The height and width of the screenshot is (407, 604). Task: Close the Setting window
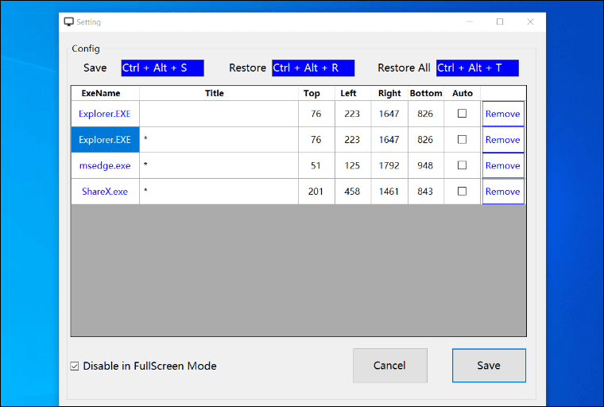click(530, 22)
